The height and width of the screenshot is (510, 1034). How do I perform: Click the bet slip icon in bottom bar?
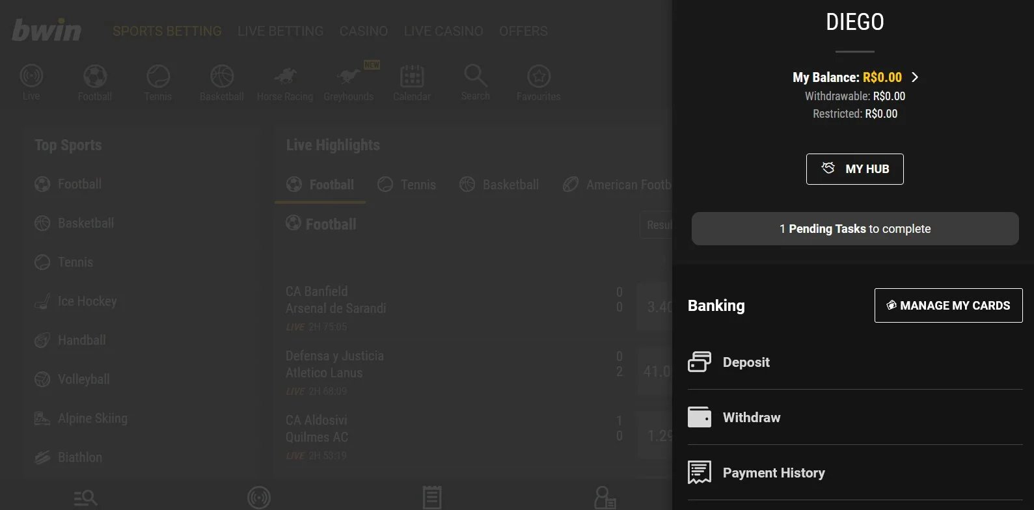(x=432, y=498)
